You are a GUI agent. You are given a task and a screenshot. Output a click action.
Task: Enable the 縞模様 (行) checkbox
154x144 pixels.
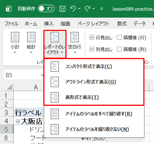[x=119, y=37]
